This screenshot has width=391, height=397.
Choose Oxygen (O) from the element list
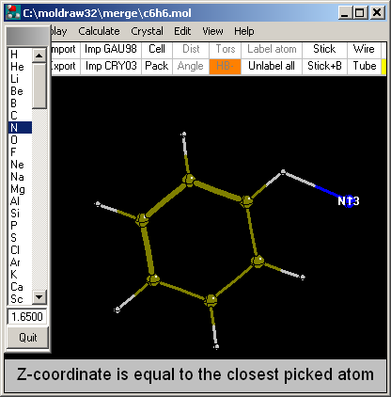[x=20, y=140]
